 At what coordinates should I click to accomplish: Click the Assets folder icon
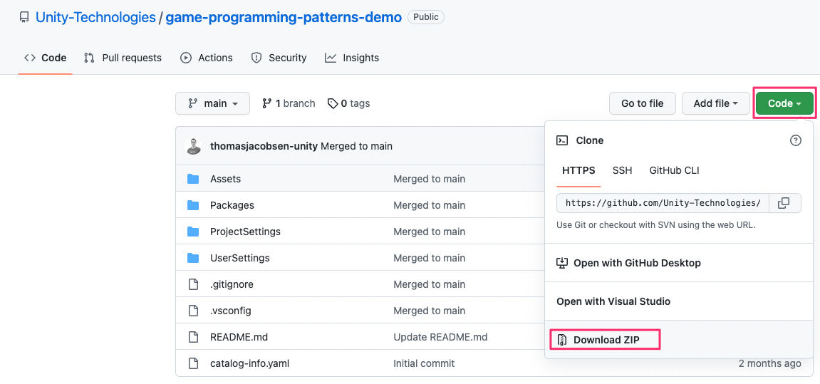tap(194, 179)
